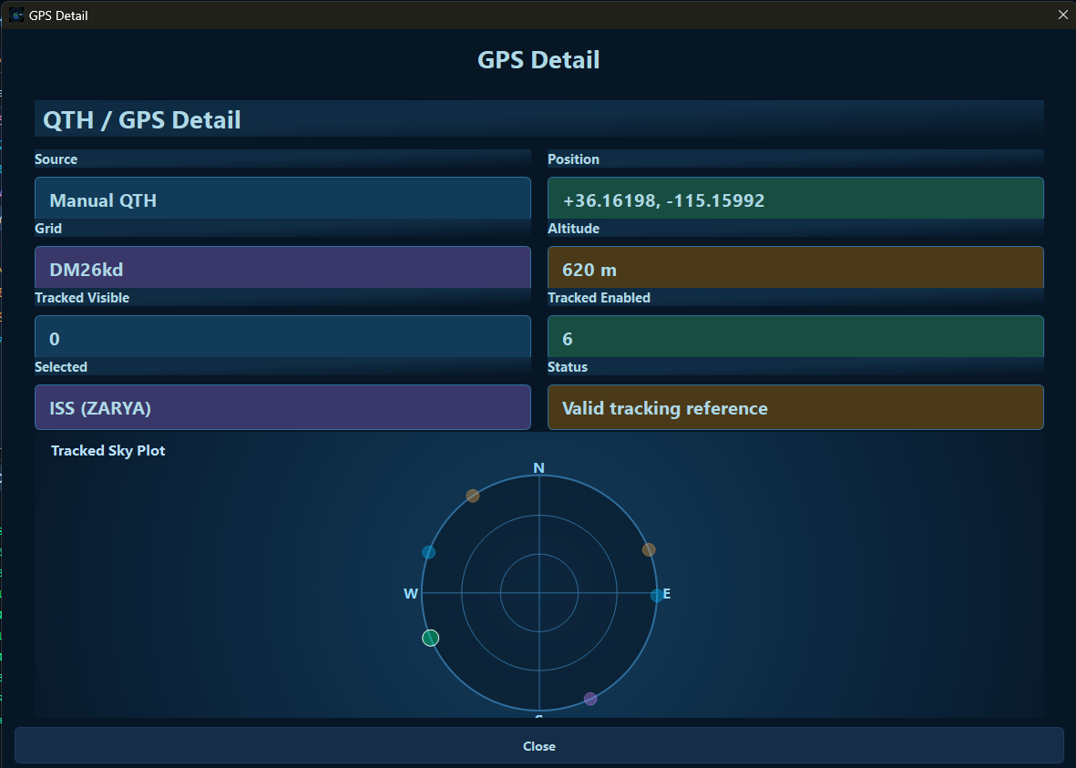1076x768 pixels.
Task: Click the Valid tracking reference status
Action: coord(795,407)
